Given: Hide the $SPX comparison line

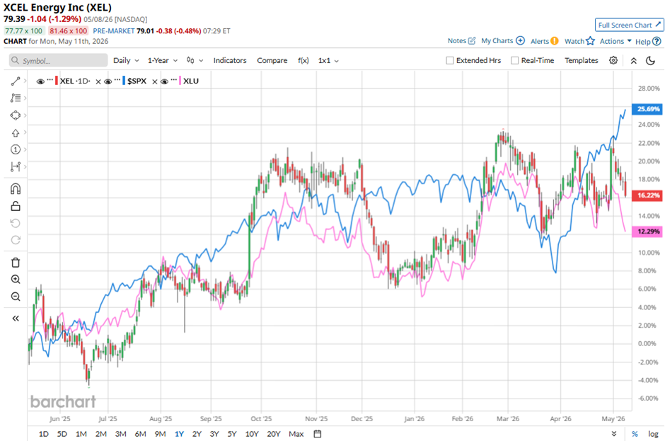Looking at the screenshot, I should [x=108, y=81].
